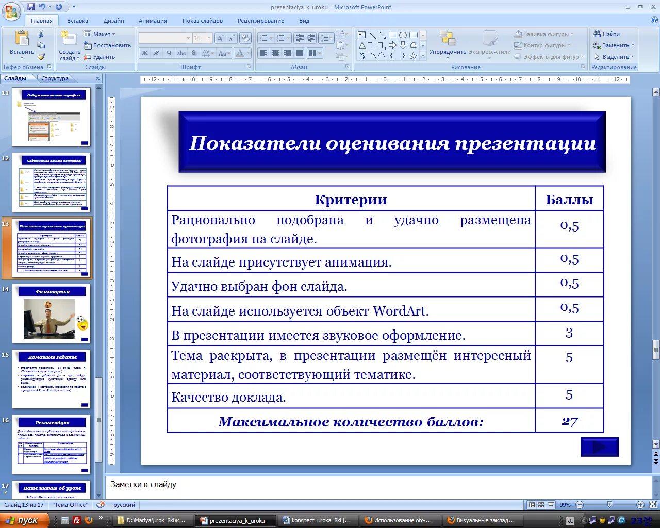
Task: Select slide 14 Физминутка thumbnail
Action: click(52, 313)
